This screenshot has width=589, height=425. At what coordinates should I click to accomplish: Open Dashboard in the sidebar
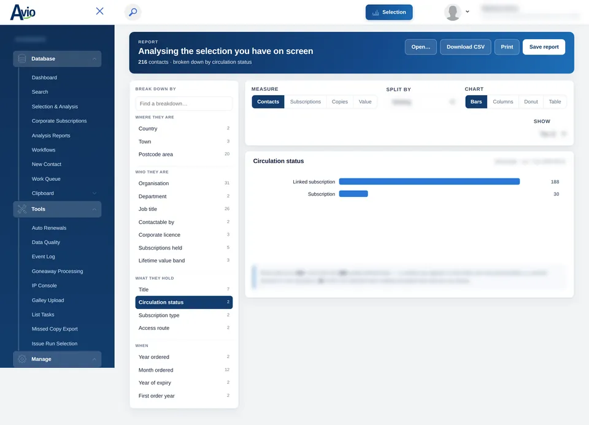pos(44,78)
